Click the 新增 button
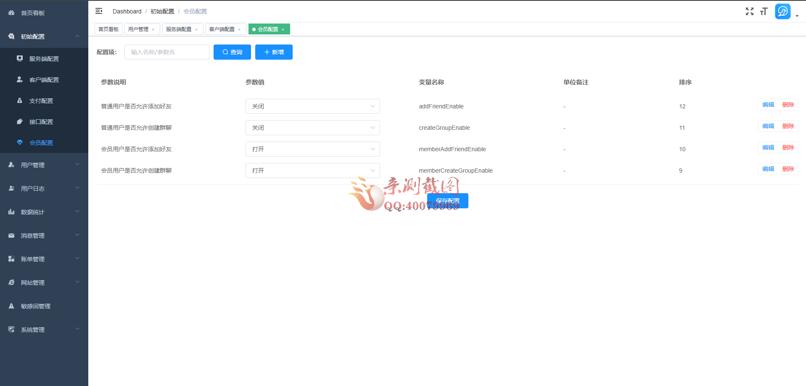Viewport: 806px width, 386px height. tap(274, 52)
